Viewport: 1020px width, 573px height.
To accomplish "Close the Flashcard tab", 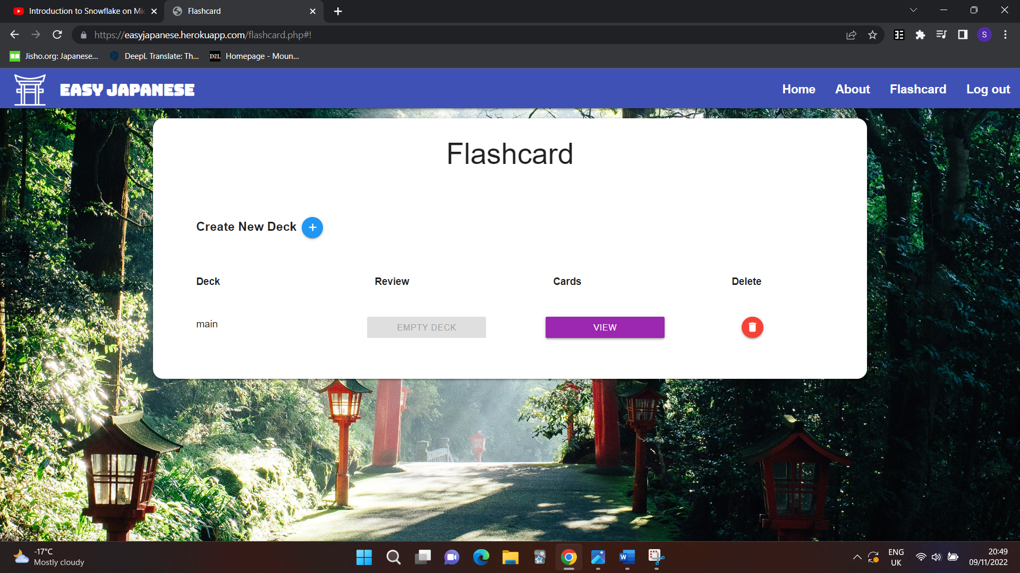I will (x=312, y=11).
